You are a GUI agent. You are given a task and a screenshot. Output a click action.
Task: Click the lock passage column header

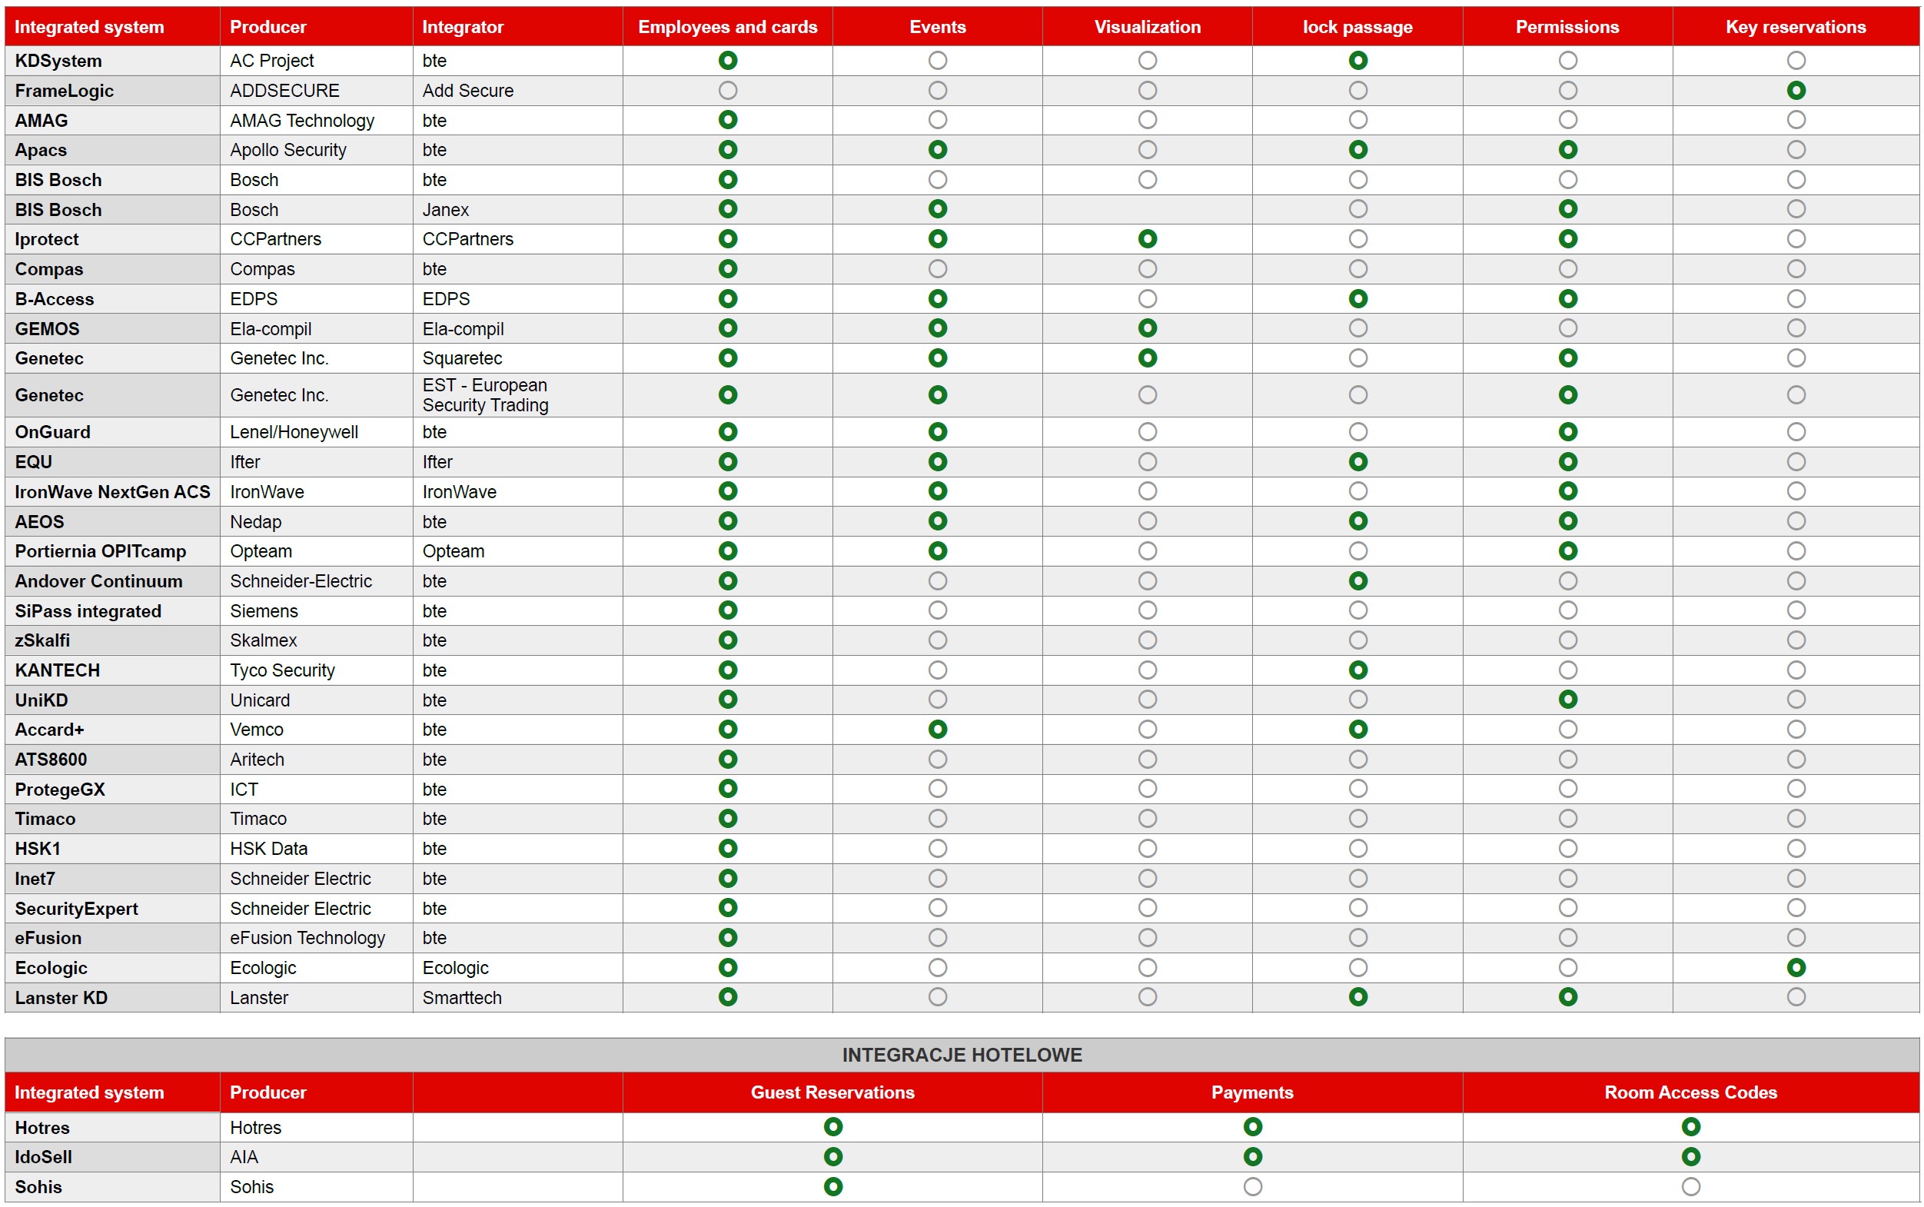(x=1357, y=27)
